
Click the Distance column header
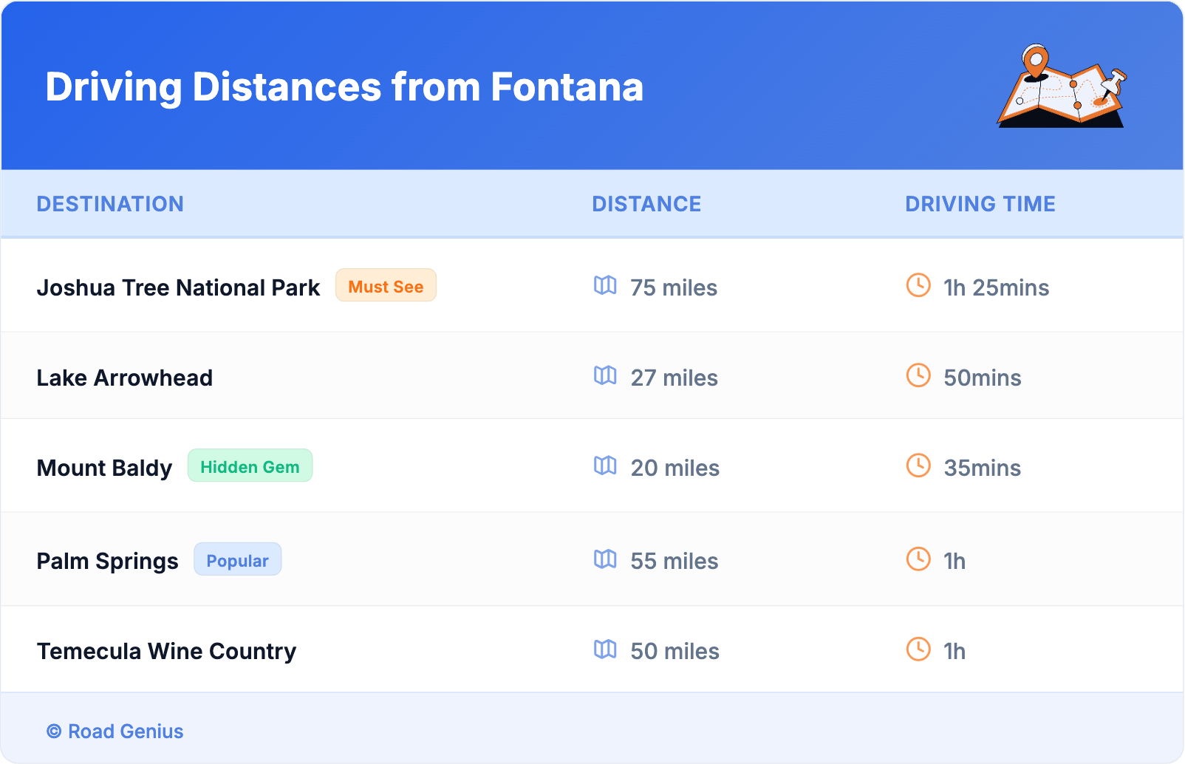click(x=646, y=204)
